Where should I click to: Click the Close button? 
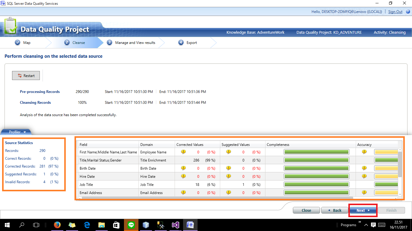pos(306,210)
